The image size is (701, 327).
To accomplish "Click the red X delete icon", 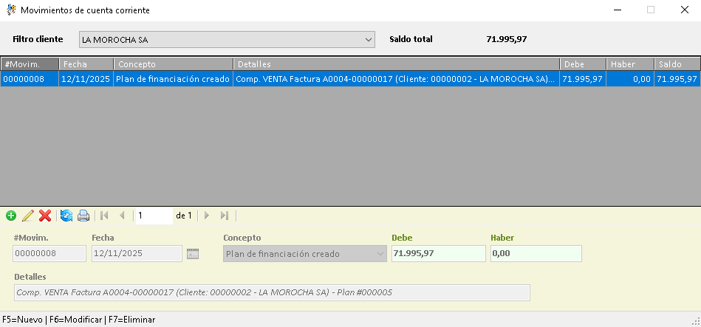I will coord(45,216).
